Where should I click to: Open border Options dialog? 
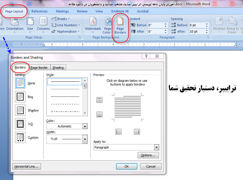148,155
